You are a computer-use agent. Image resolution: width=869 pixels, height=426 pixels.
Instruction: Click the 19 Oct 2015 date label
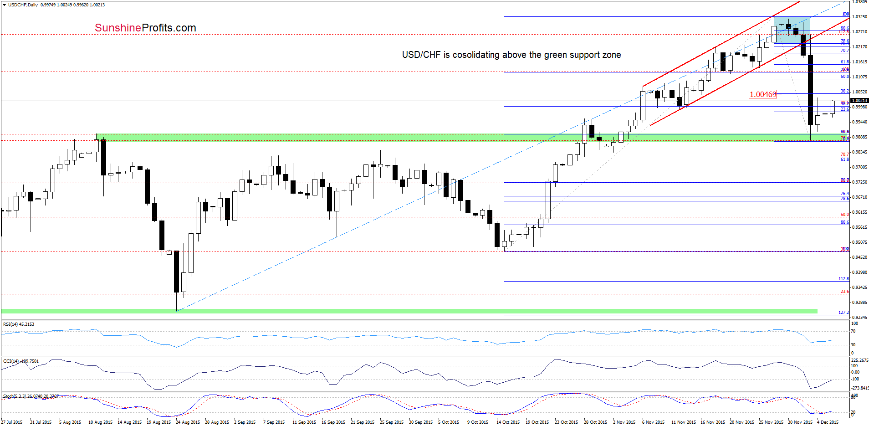(537, 422)
